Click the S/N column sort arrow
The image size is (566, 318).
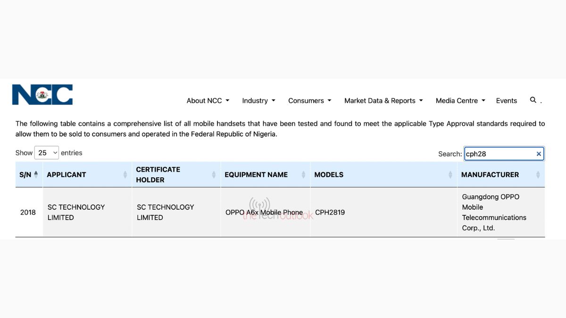coord(36,174)
